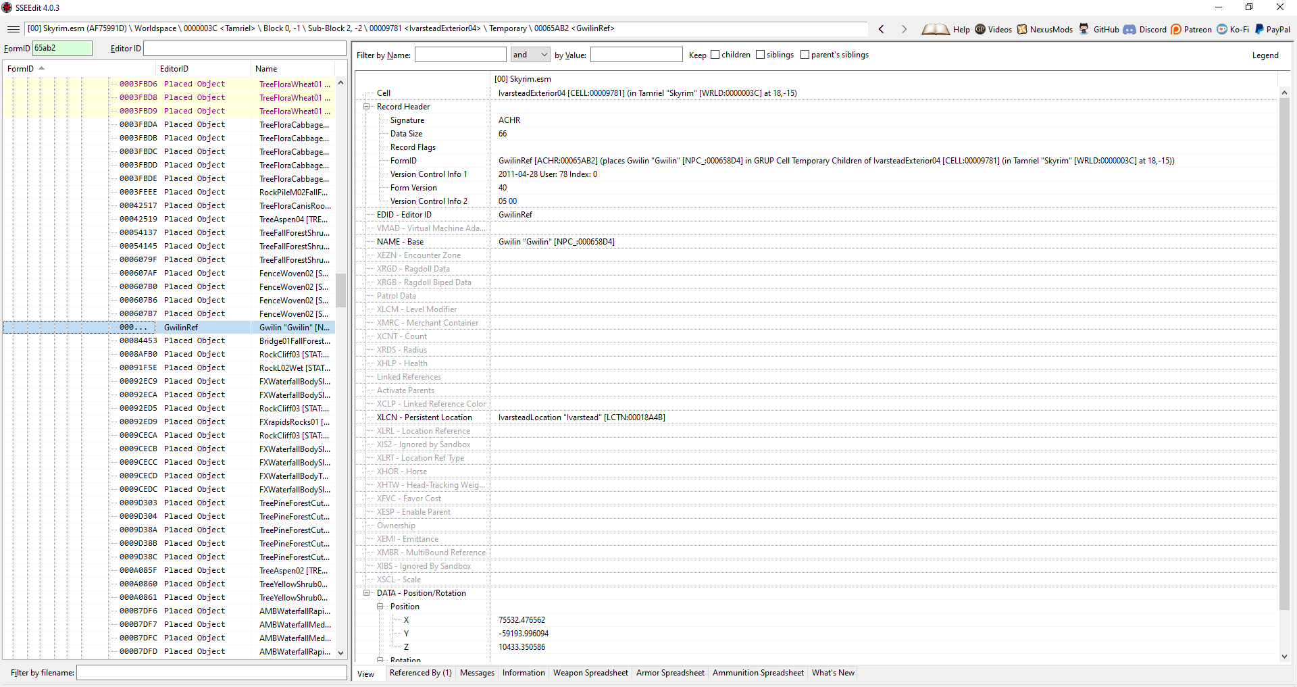Viewport: 1297px width, 687px height.
Task: Toggle the parent's siblings checkbox
Action: [805, 55]
